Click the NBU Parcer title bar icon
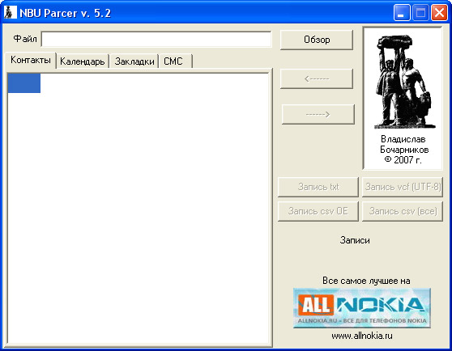The width and height of the screenshot is (452, 351). [10, 12]
